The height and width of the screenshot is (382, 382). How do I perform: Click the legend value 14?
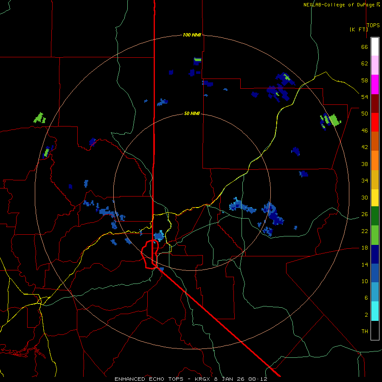(365, 264)
